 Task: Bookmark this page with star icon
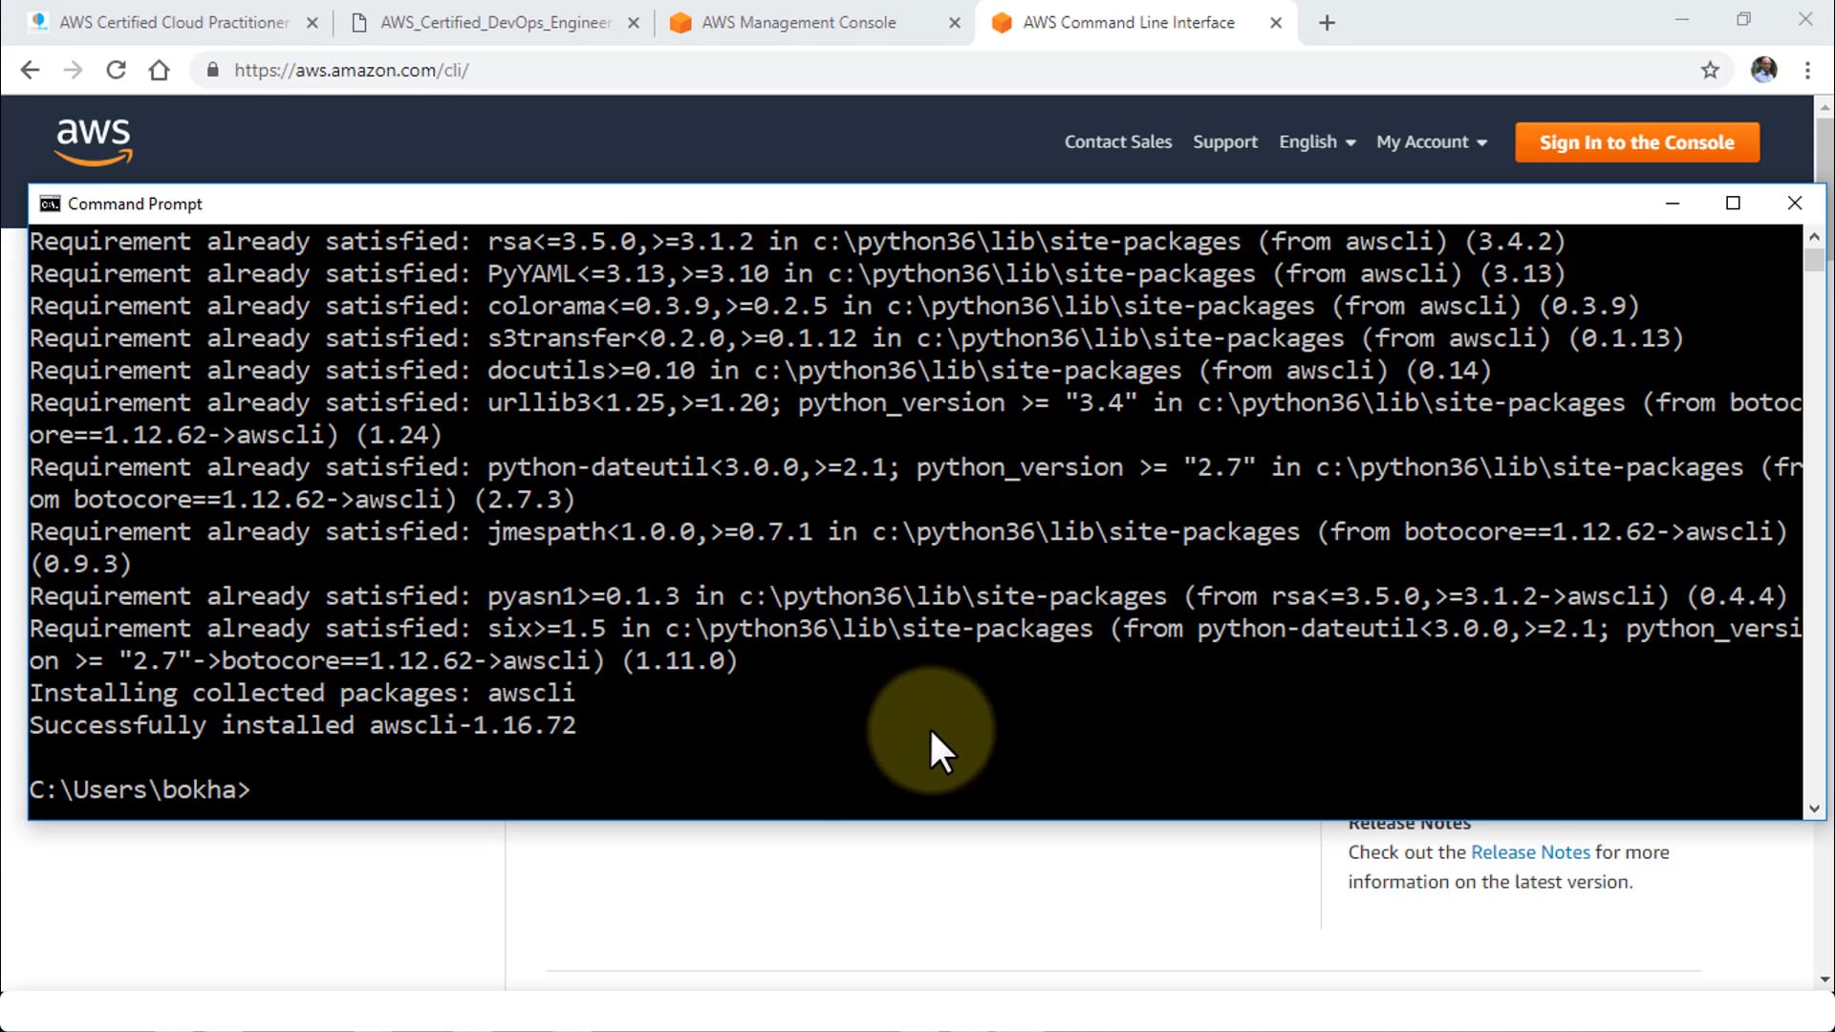click(x=1710, y=70)
